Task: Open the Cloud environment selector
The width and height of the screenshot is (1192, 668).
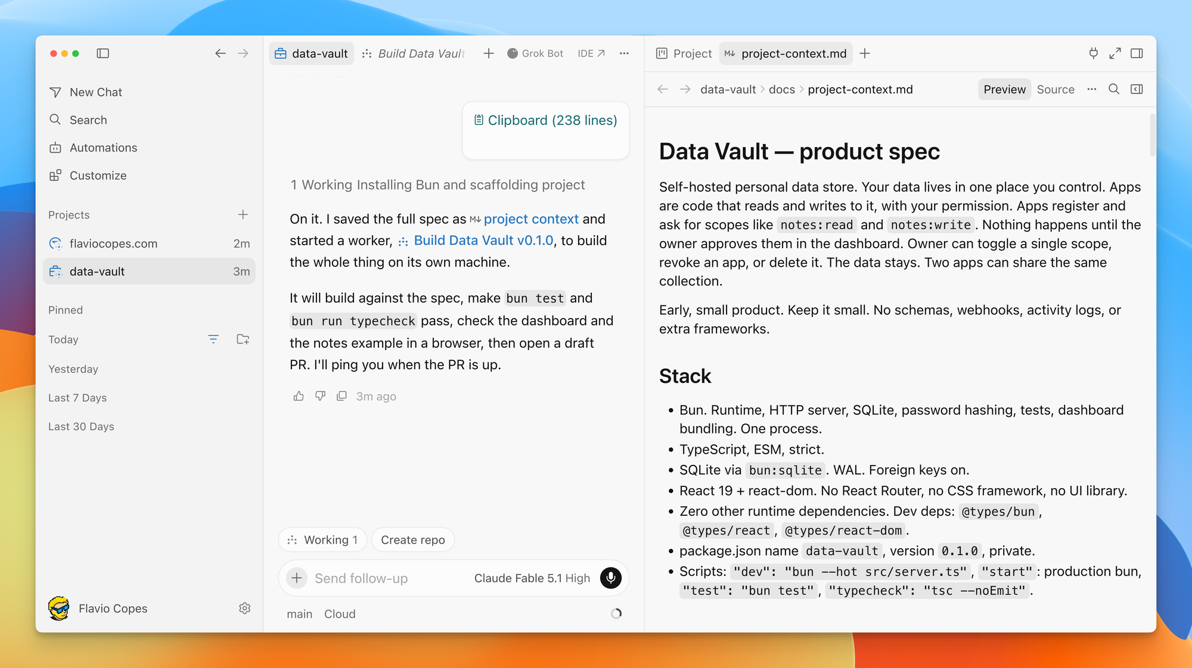Action: coord(340,614)
